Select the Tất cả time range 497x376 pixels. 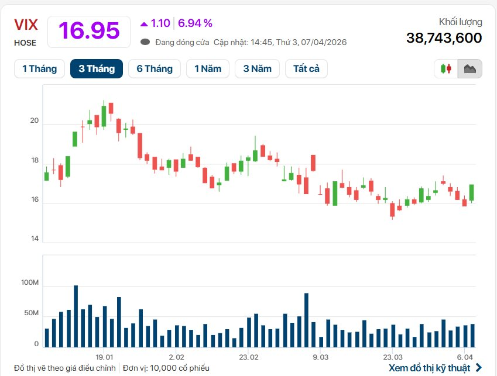point(306,68)
